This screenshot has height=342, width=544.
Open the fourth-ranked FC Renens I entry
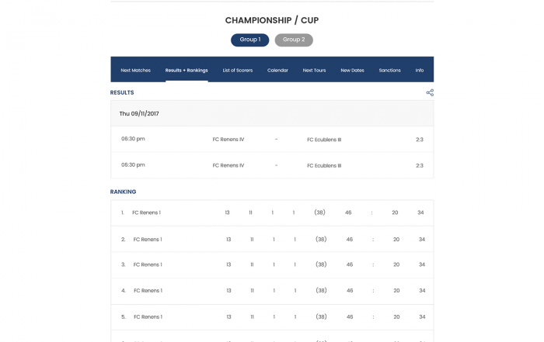148,290
